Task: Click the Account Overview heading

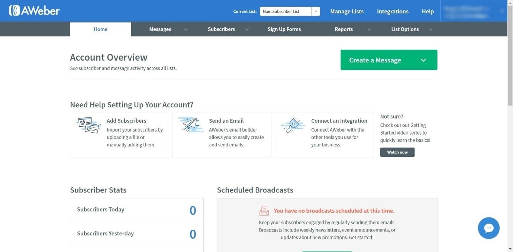Action: pyautogui.click(x=109, y=57)
